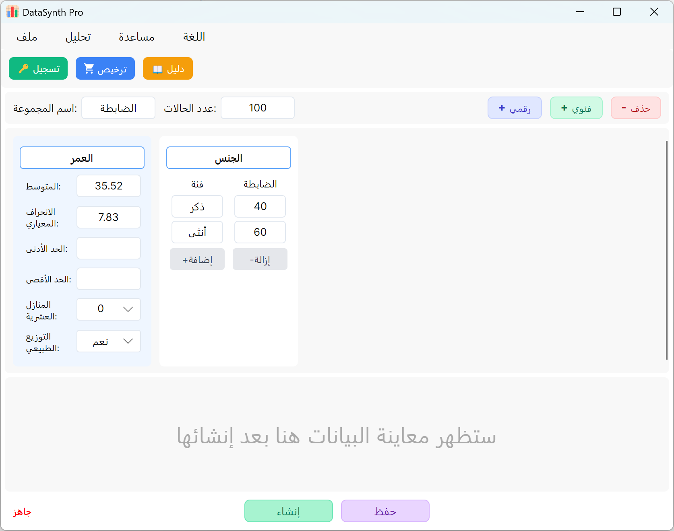This screenshot has width=674, height=531.
Task: Click the red حذف - button
Action: 636,108
